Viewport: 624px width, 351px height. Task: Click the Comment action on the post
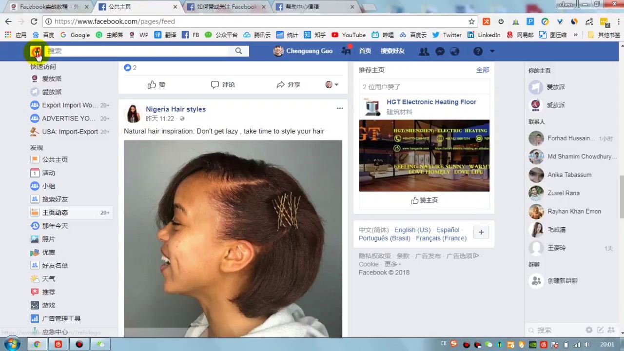click(223, 84)
